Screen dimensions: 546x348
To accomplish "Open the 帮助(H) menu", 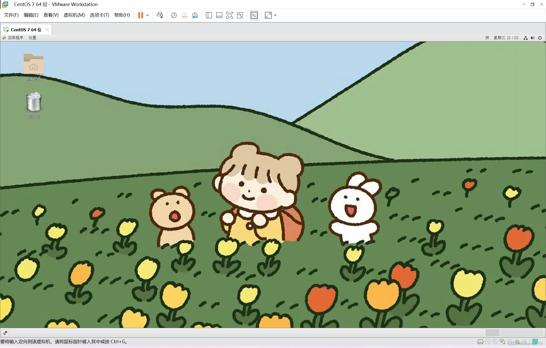I will pyautogui.click(x=122, y=15).
